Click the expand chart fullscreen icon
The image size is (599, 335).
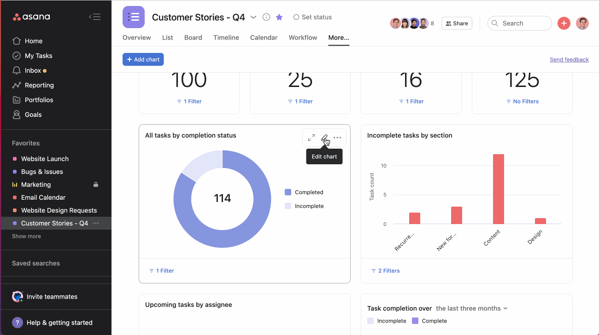[x=311, y=138]
